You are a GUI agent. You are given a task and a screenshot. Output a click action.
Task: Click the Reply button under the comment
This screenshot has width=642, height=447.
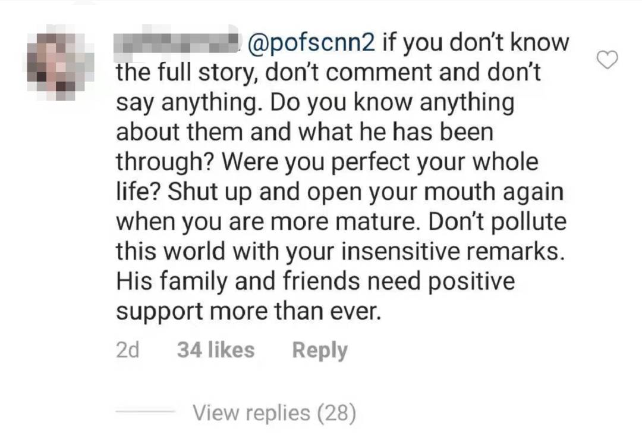pyautogui.click(x=319, y=350)
